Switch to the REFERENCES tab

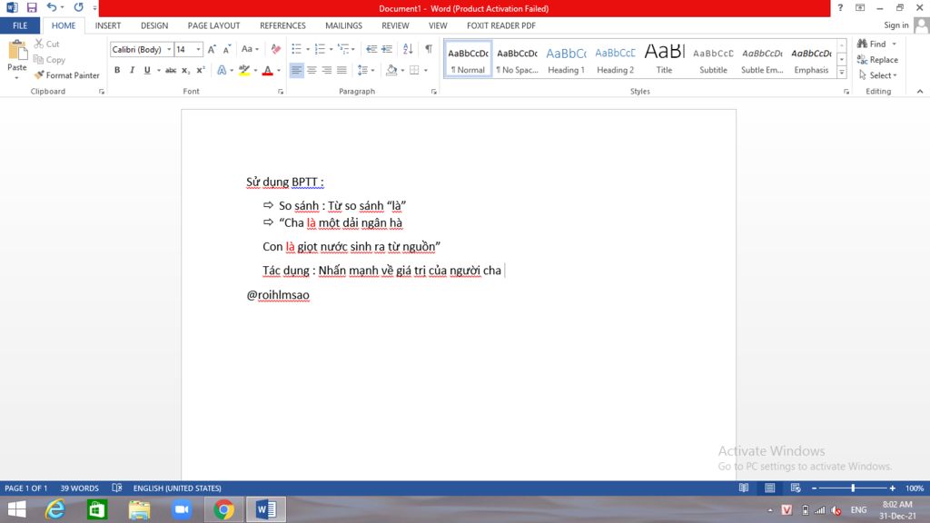[x=282, y=25]
